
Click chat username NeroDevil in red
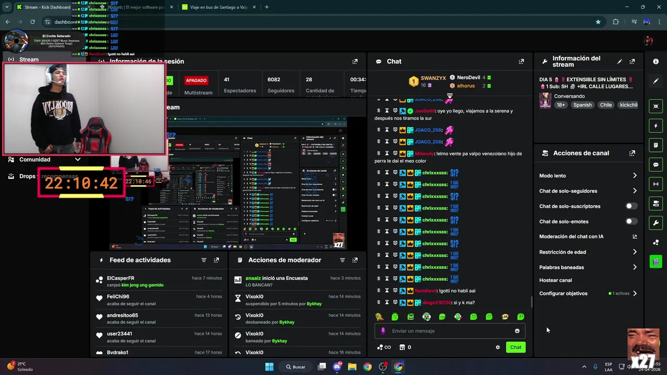[425, 291]
